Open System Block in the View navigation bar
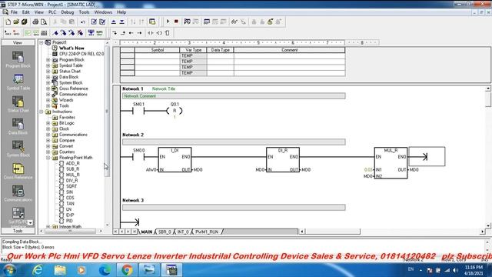Screen dimensions: 492x277 click(18, 149)
